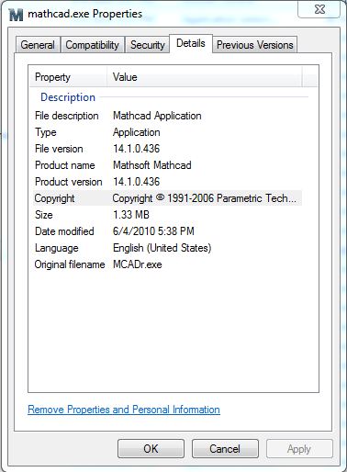This screenshot has width=347, height=472.
Task: Click the Type value Application
Action: pos(137,132)
